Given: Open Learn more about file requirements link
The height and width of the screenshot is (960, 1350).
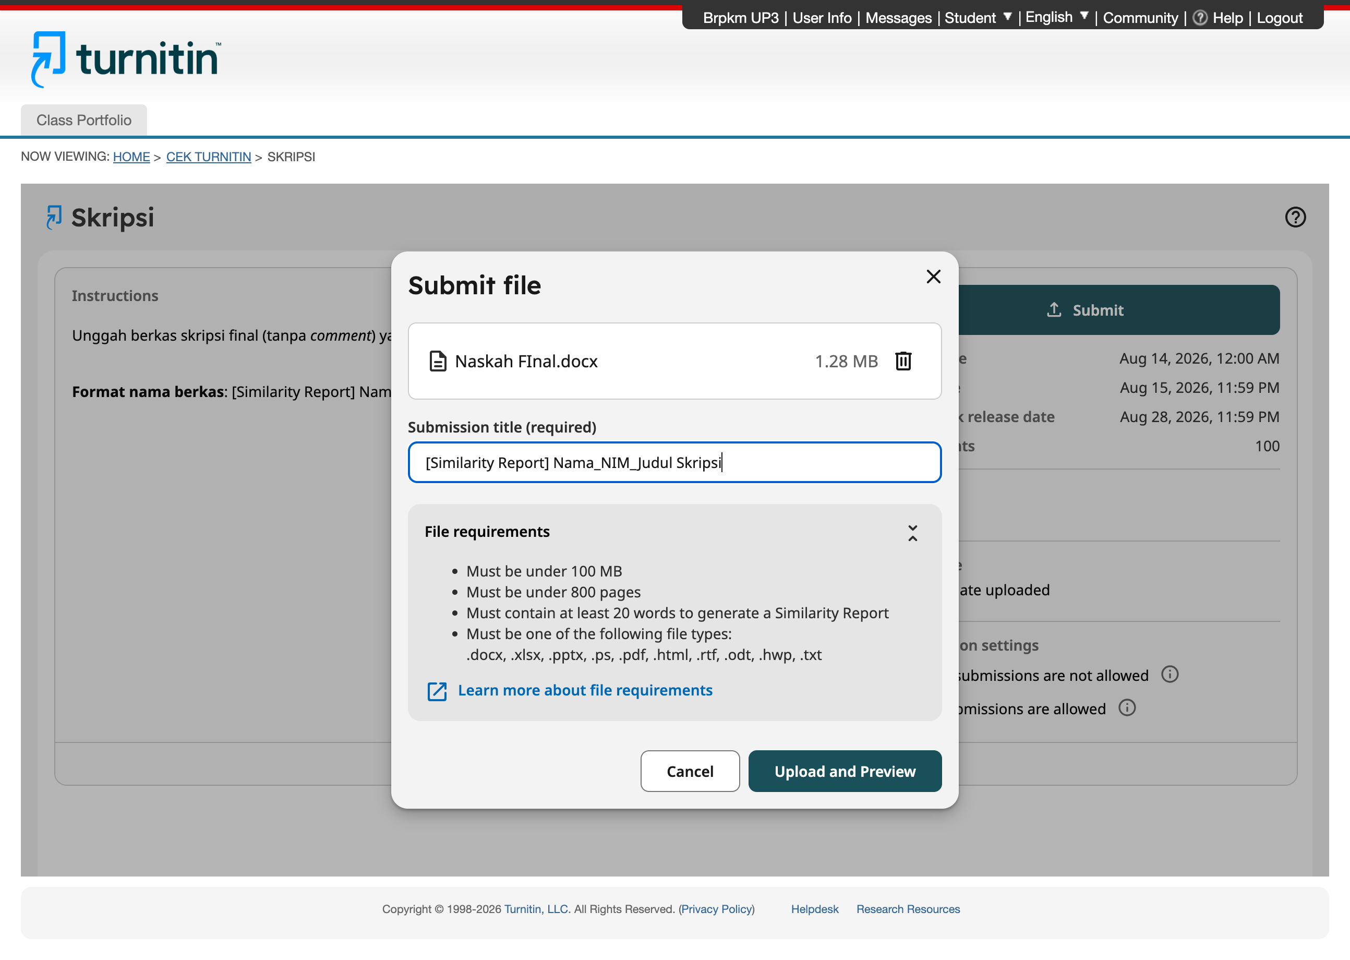Looking at the screenshot, I should [x=585, y=690].
